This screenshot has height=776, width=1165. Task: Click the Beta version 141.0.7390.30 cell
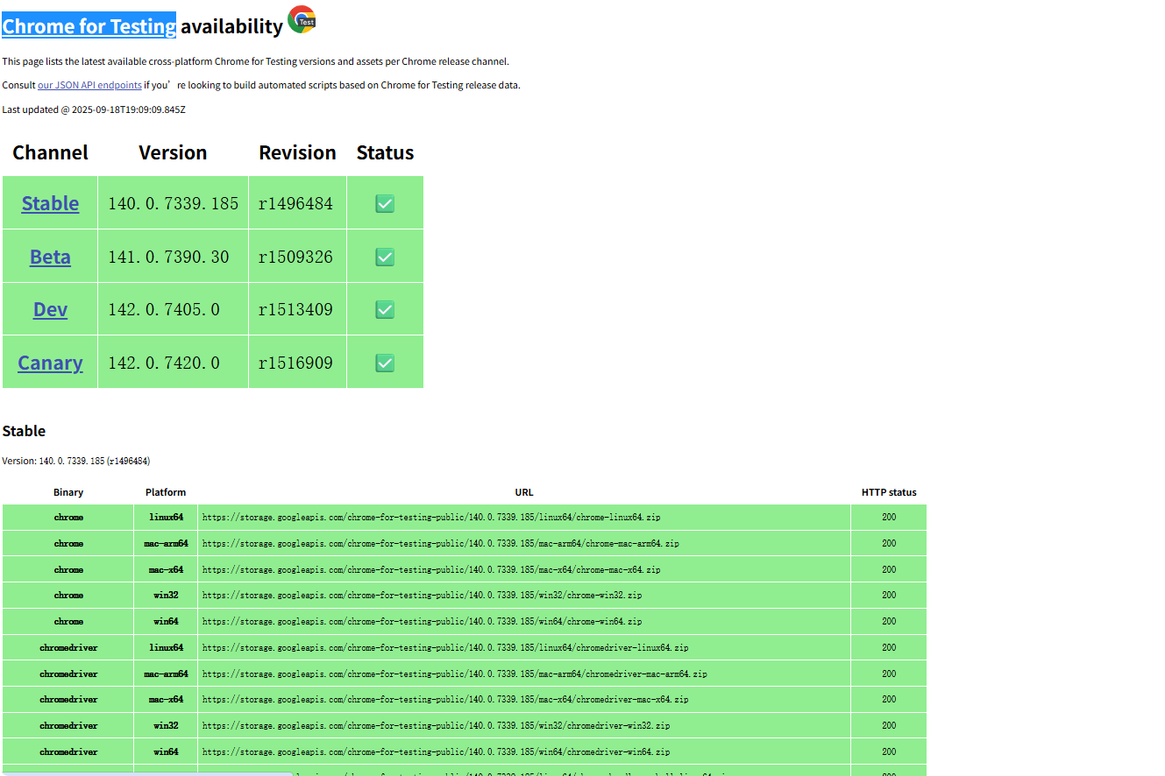click(x=174, y=257)
